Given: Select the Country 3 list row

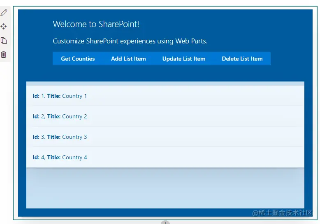Looking at the screenshot, I should pyautogui.click(x=165, y=137).
